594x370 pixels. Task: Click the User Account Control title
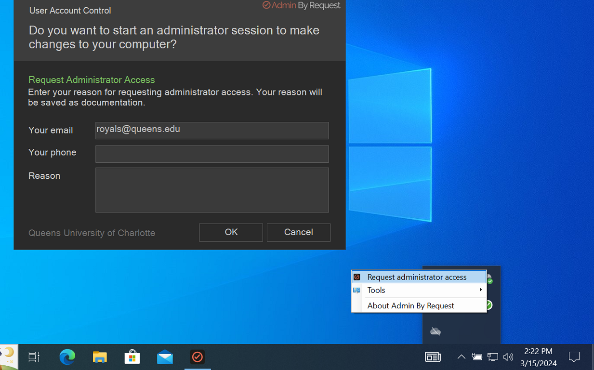[70, 11]
